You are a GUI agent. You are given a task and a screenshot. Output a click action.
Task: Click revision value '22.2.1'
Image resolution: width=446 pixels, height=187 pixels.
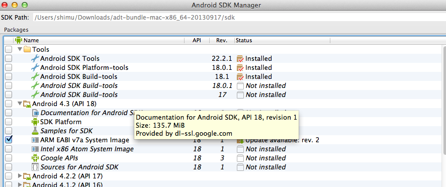[222, 58]
